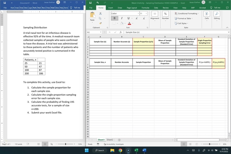The height and width of the screenshot is (154, 231).
Task: Select the Sheet1 tab
Action: click(x=101, y=140)
